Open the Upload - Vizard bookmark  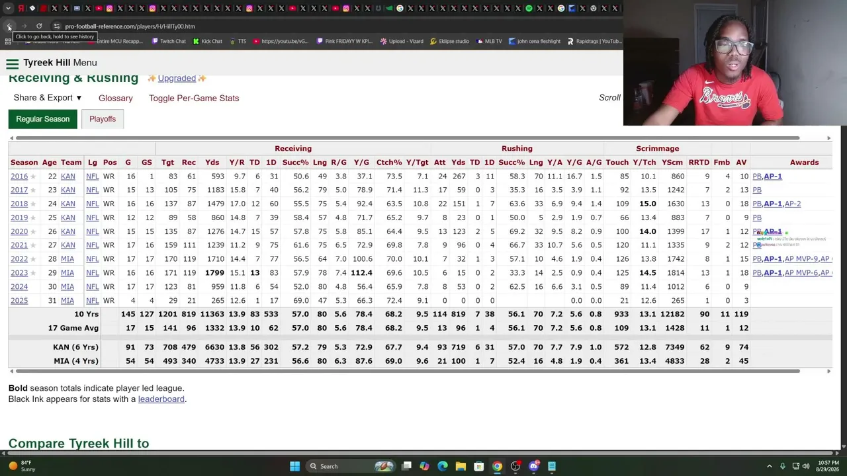401,41
